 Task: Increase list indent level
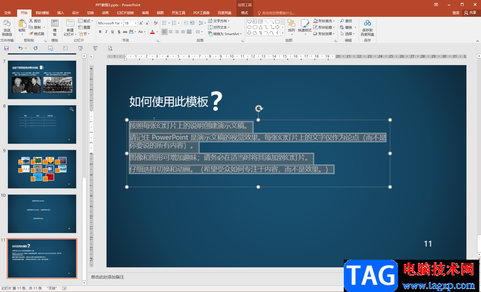point(192,23)
